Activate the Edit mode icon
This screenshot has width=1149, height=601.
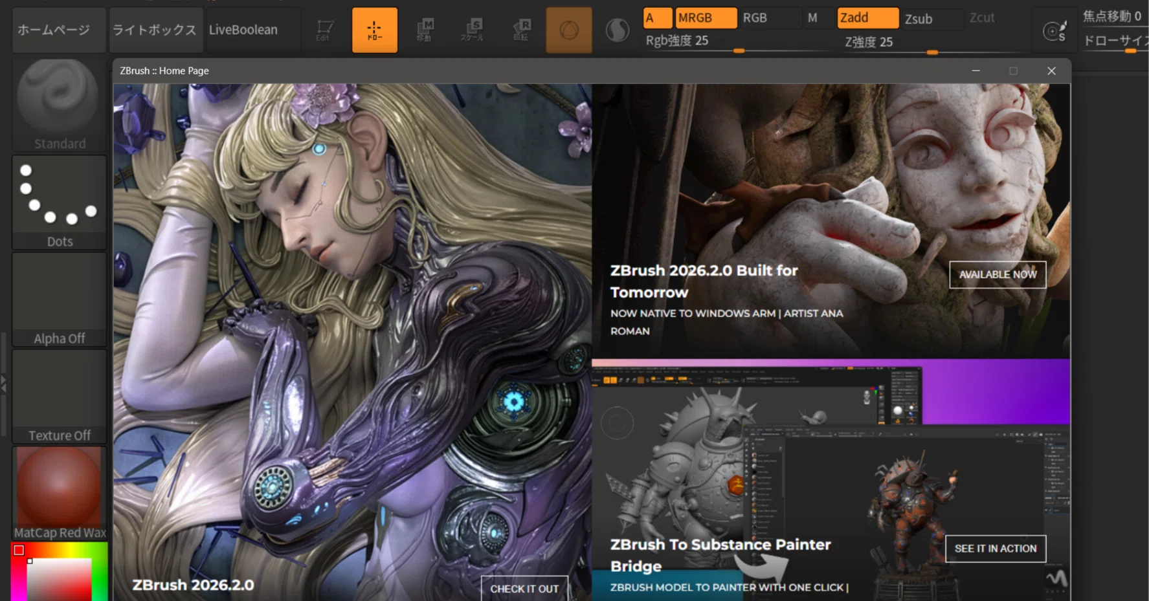(x=324, y=30)
